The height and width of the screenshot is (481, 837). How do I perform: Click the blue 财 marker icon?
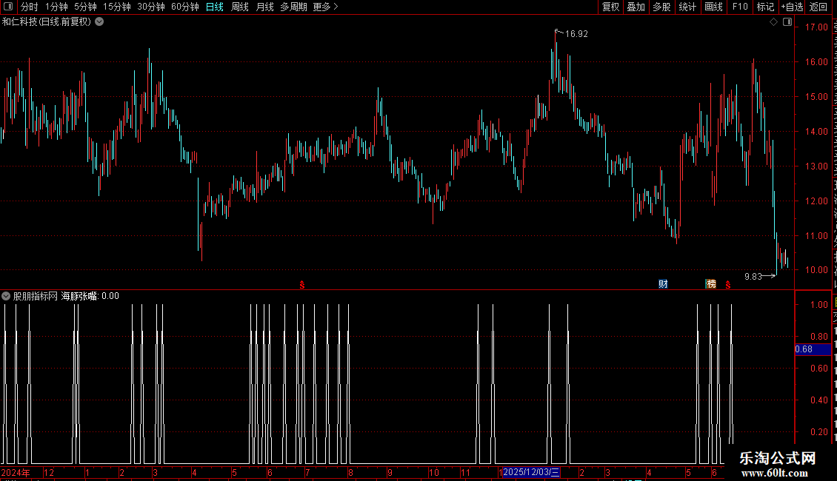click(663, 284)
